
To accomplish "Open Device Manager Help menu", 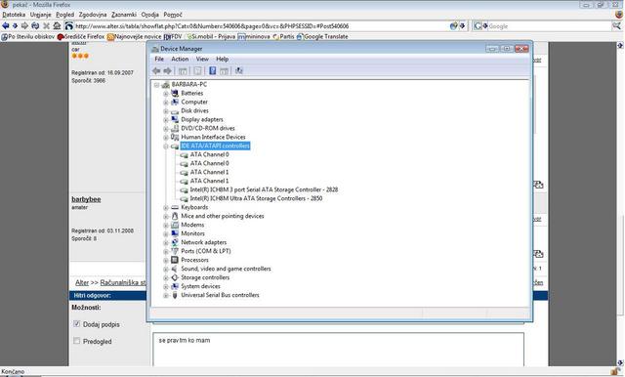I will click(222, 59).
